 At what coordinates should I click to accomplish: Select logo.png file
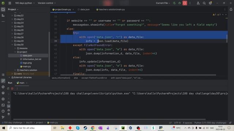pyautogui.click(x=26, y=63)
